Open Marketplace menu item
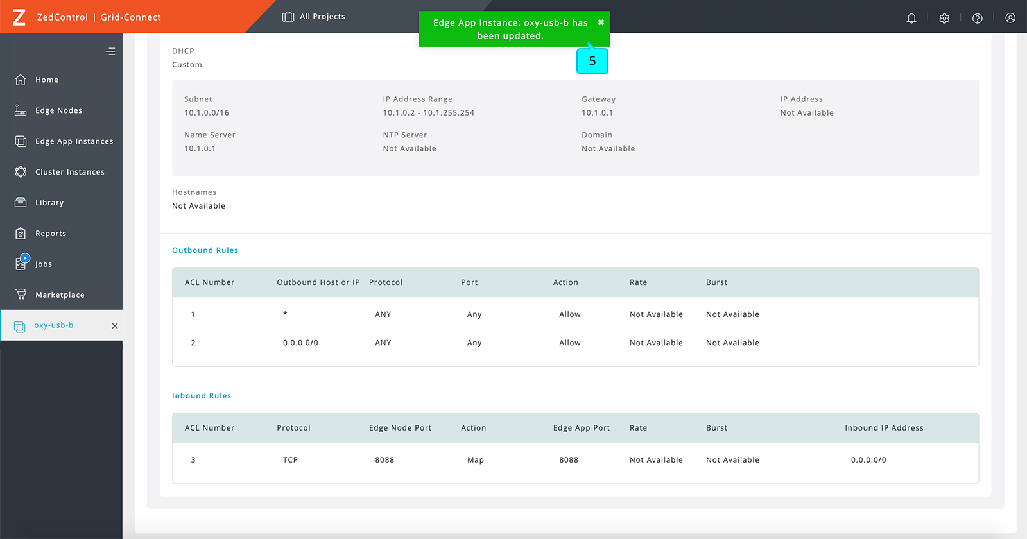Viewport: 1027px width, 539px height. tap(60, 295)
